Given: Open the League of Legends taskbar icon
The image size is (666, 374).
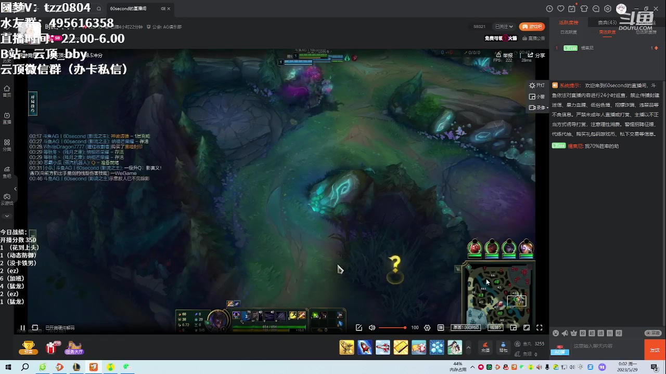Looking at the screenshot, I should [76, 367].
